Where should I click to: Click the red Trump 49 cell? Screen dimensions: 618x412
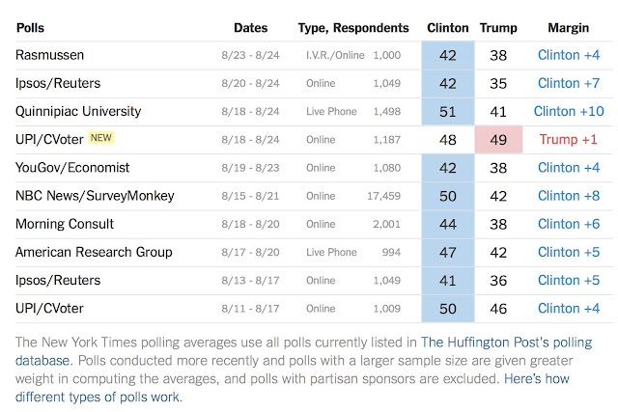pos(499,140)
